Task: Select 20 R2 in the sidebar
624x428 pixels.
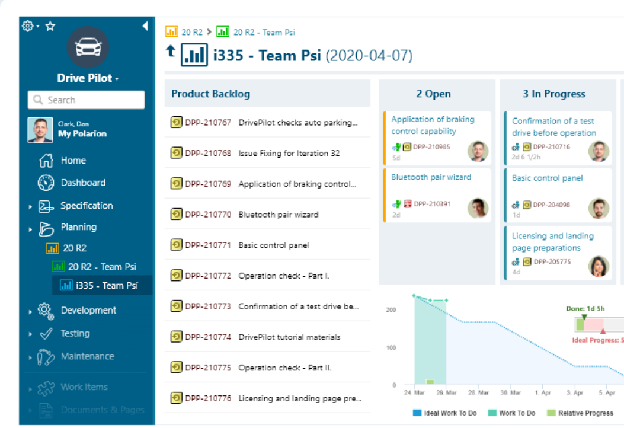Action: (x=75, y=248)
